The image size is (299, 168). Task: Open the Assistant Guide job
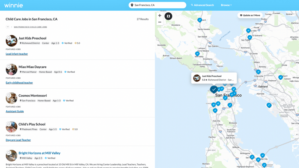click(15, 111)
